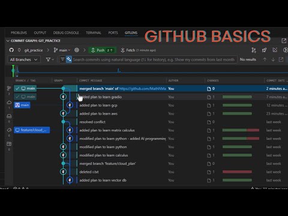Open the Visual History chart icon
288x216 pixels.
pyautogui.click(x=275, y=50)
